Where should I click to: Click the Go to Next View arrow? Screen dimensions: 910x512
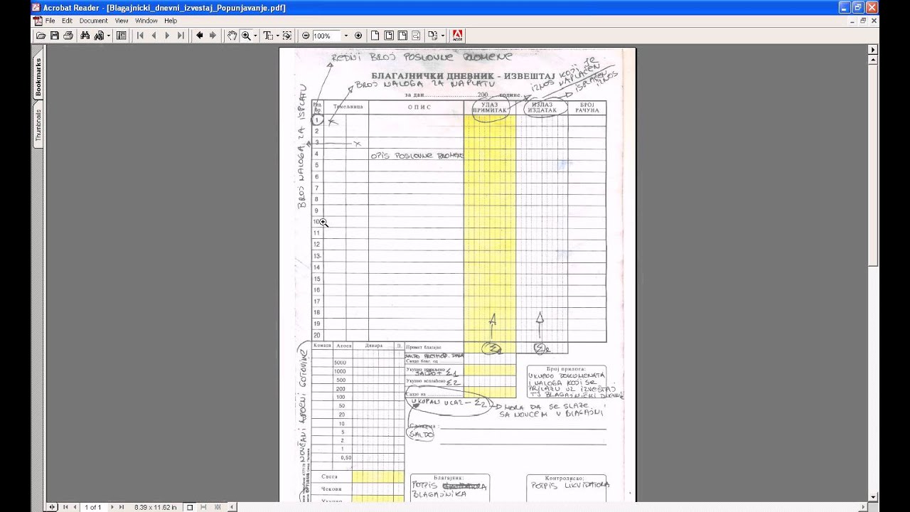point(213,36)
